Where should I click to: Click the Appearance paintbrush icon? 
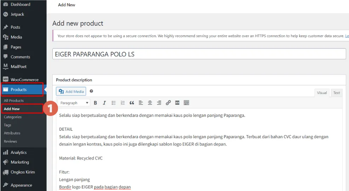pyautogui.click(x=6, y=185)
